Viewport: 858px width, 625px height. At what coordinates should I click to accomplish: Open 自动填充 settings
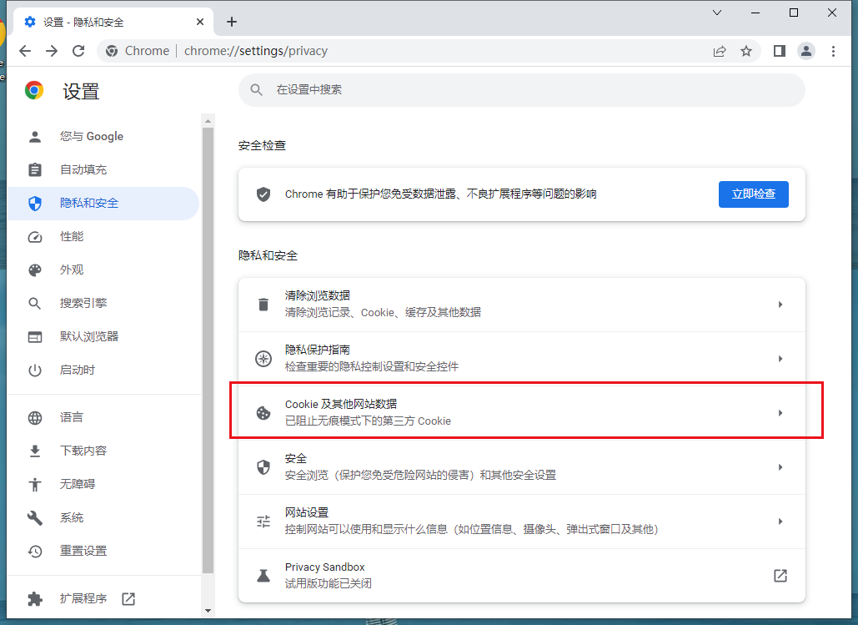tap(103, 169)
